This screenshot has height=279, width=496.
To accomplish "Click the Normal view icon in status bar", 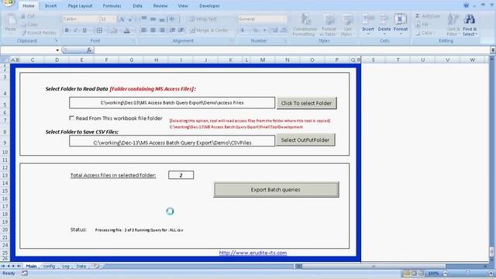I will pos(407,273).
